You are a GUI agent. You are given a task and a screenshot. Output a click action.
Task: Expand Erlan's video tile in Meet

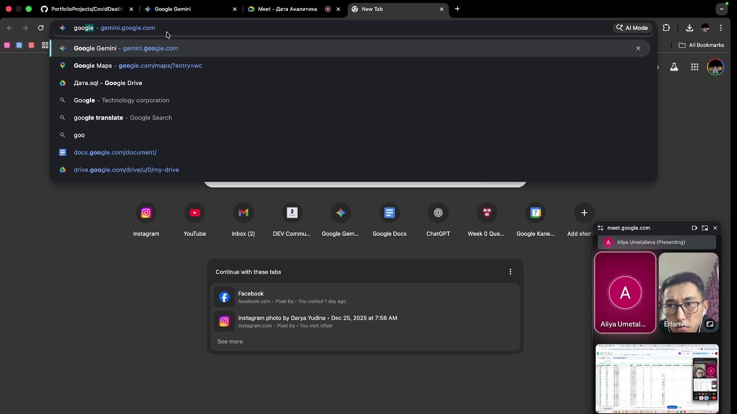[x=710, y=324]
